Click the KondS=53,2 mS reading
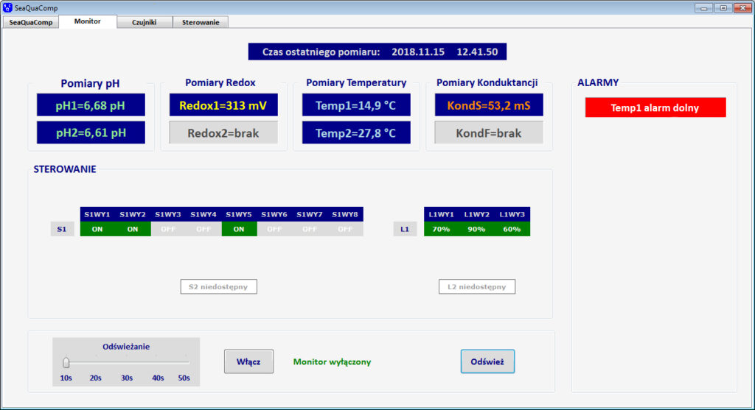This screenshot has width=755, height=410. [x=489, y=105]
